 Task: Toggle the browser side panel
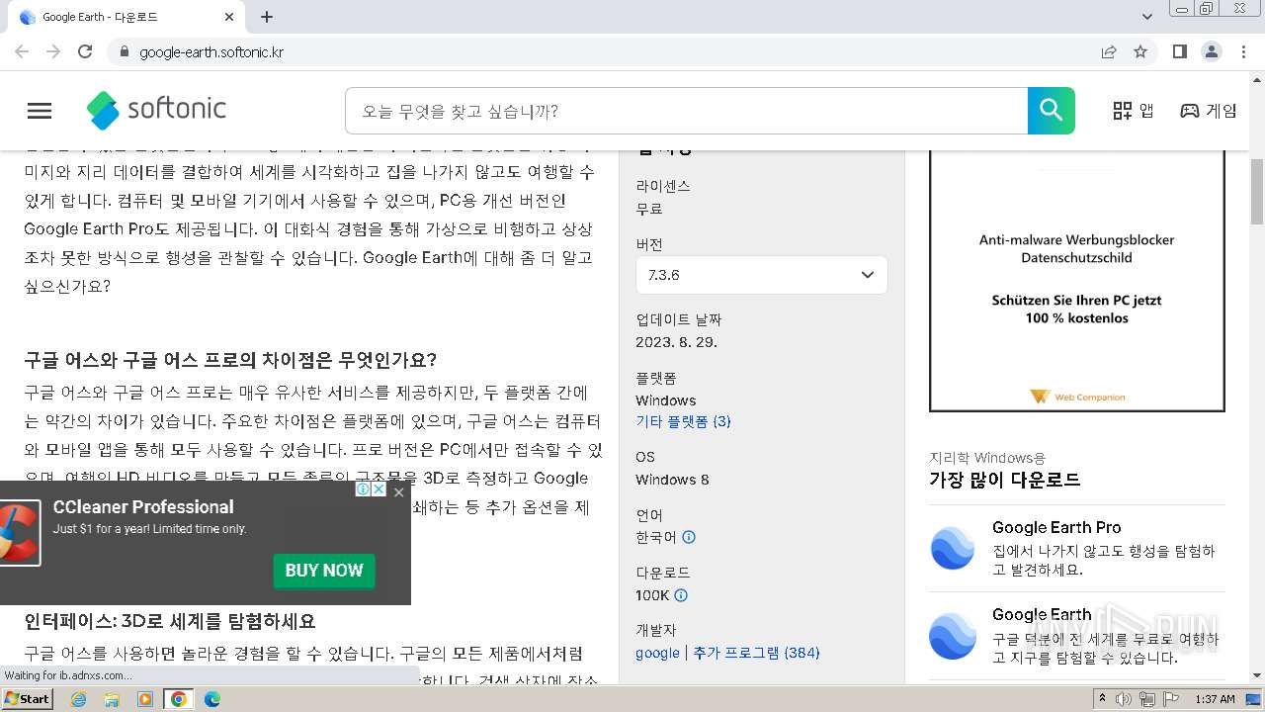pyautogui.click(x=1179, y=51)
